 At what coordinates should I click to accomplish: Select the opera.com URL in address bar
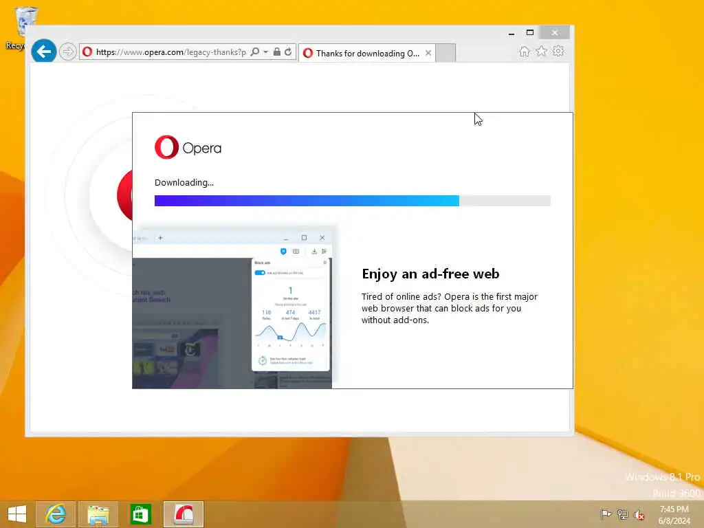click(x=170, y=52)
